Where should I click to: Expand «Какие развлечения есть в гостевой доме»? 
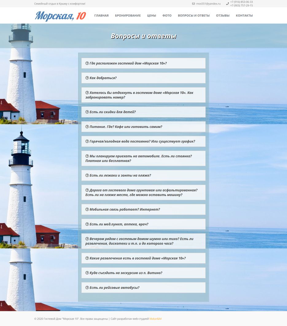click(143, 258)
